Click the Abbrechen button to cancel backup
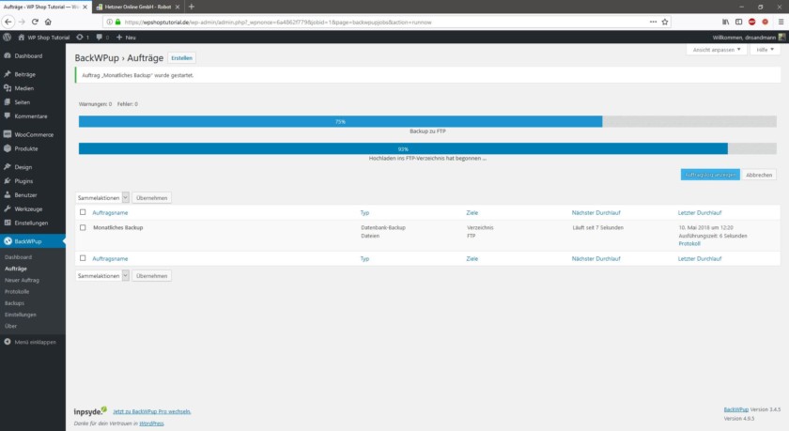 759,175
